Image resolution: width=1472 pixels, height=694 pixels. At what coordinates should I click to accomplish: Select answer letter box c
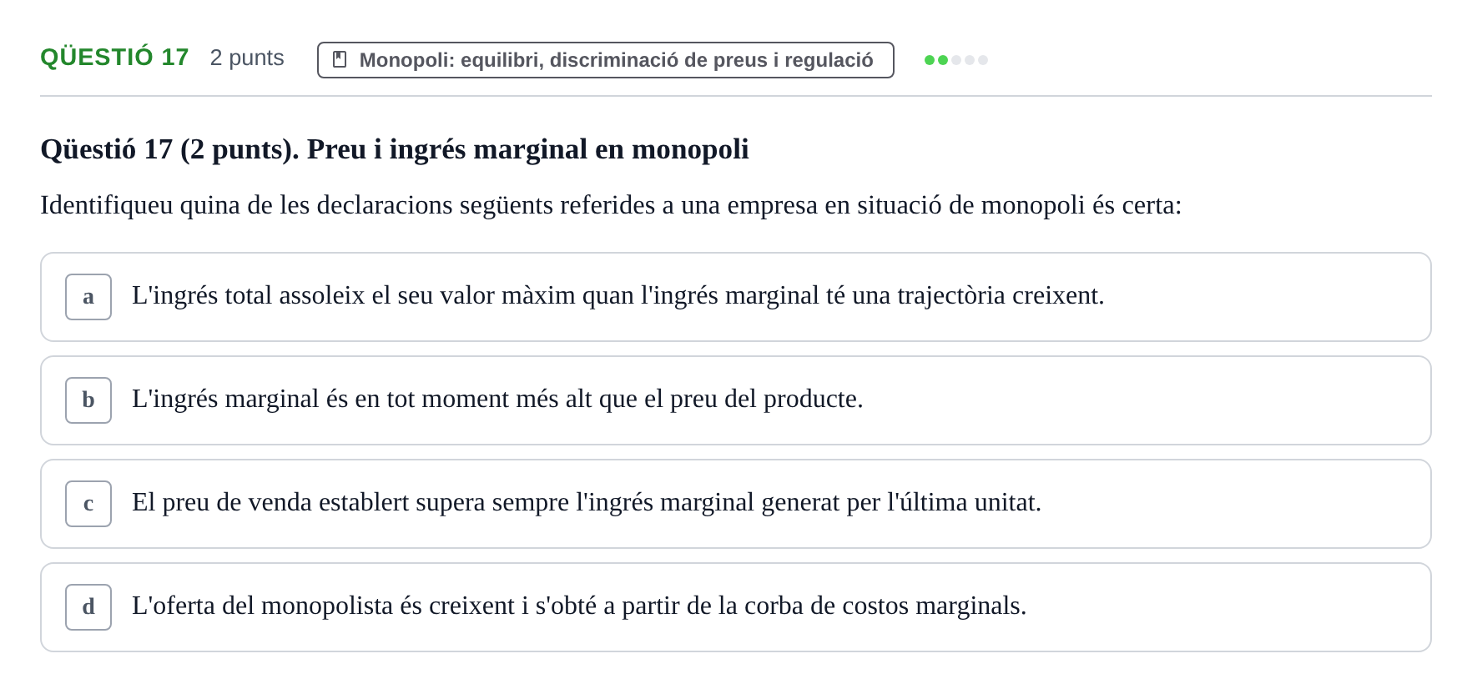pos(88,504)
